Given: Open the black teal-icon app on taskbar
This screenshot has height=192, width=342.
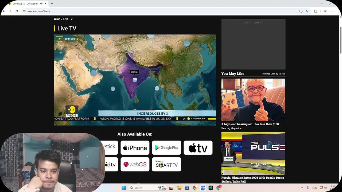Looking at the screenshot, I should click(211, 188).
